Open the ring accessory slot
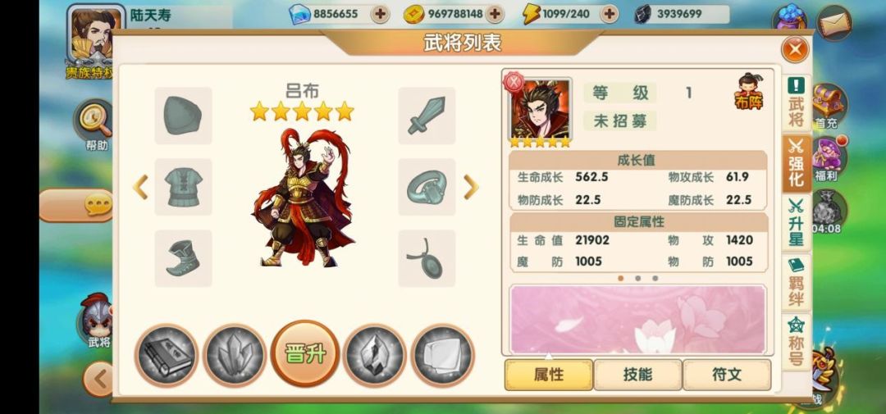This screenshot has width=886, height=414. 427,186
